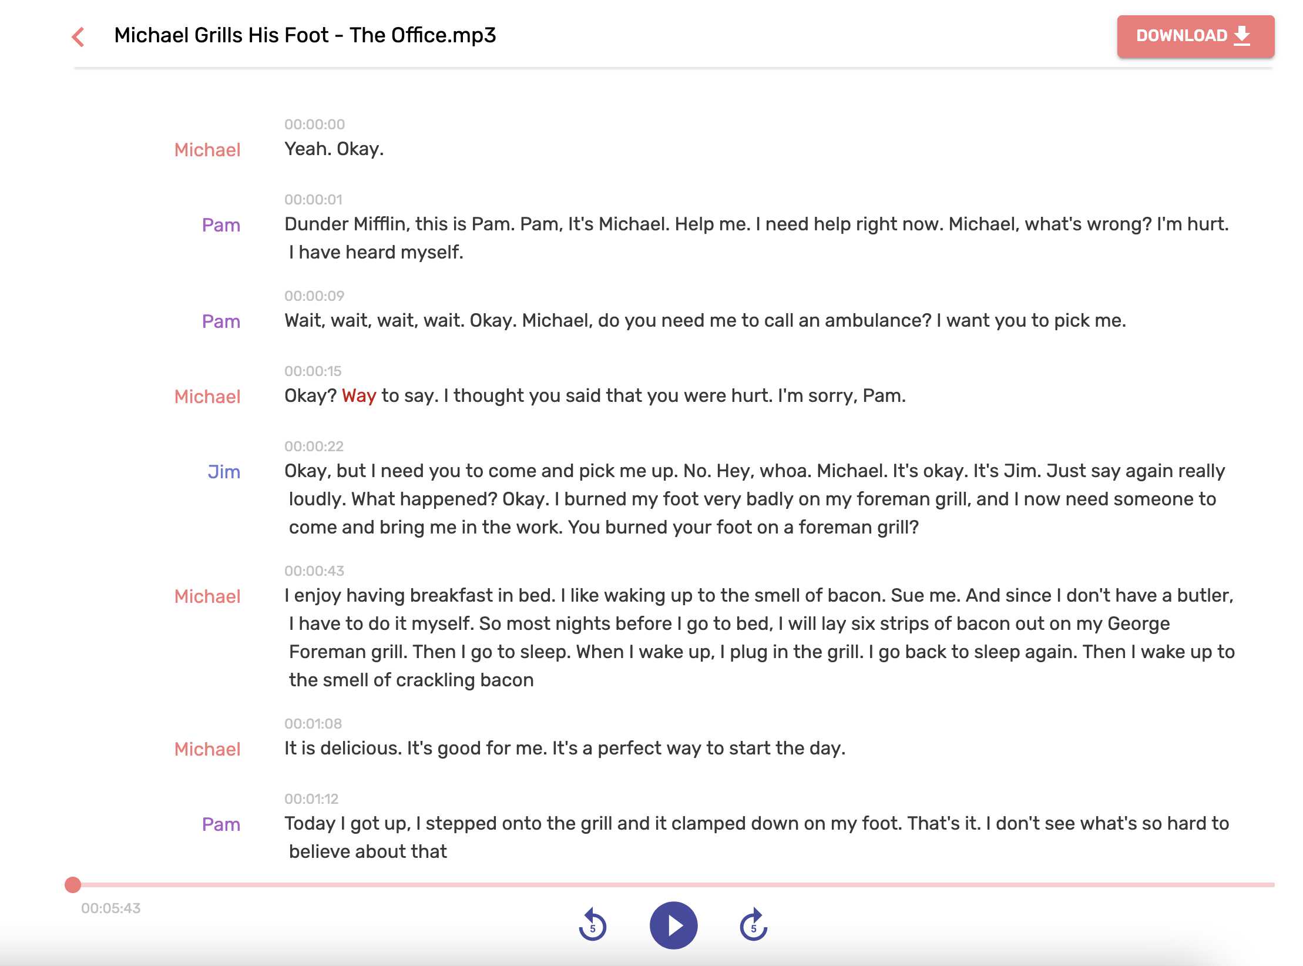This screenshot has height=966, width=1303.
Task: Click the file title "Michael Grills His Foot"
Action: tap(304, 35)
